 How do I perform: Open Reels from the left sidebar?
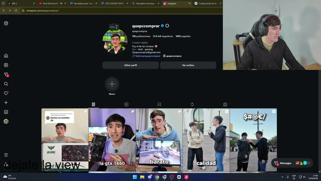click(6, 65)
